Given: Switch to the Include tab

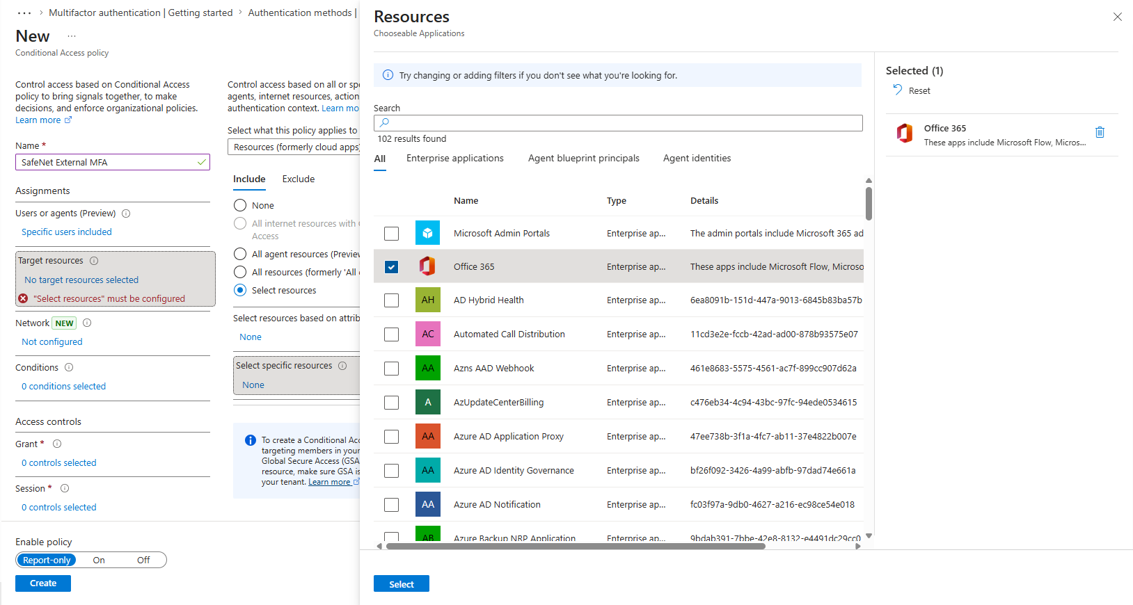Looking at the screenshot, I should pyautogui.click(x=249, y=179).
